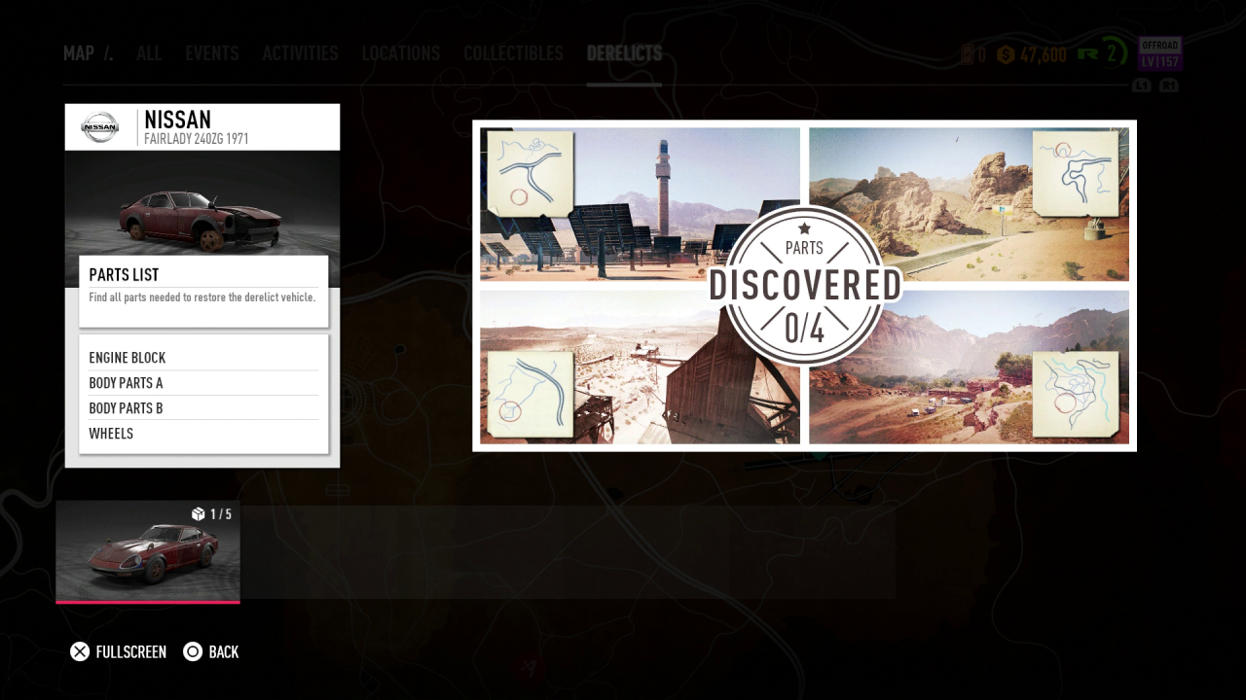Open the solar tower location photo

pos(640,204)
